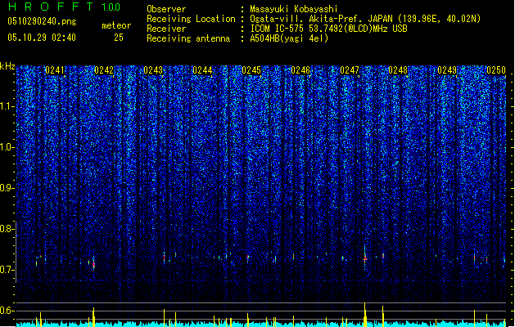The height and width of the screenshot is (327, 515).
Task: Click the 0.8 kHz axis label
Action: pos(7,229)
